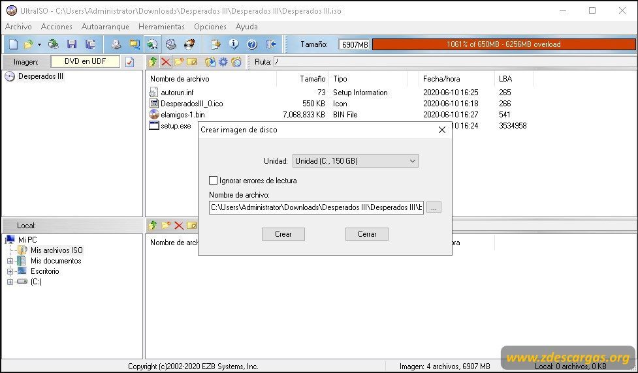Click the Nombre de archivo path field in dialog
Screen dimensions: 638x373
click(x=316, y=207)
